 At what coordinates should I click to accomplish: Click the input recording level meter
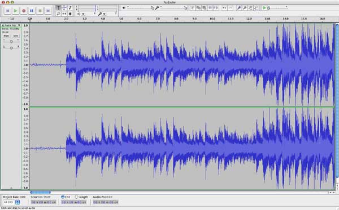pos(108,8)
